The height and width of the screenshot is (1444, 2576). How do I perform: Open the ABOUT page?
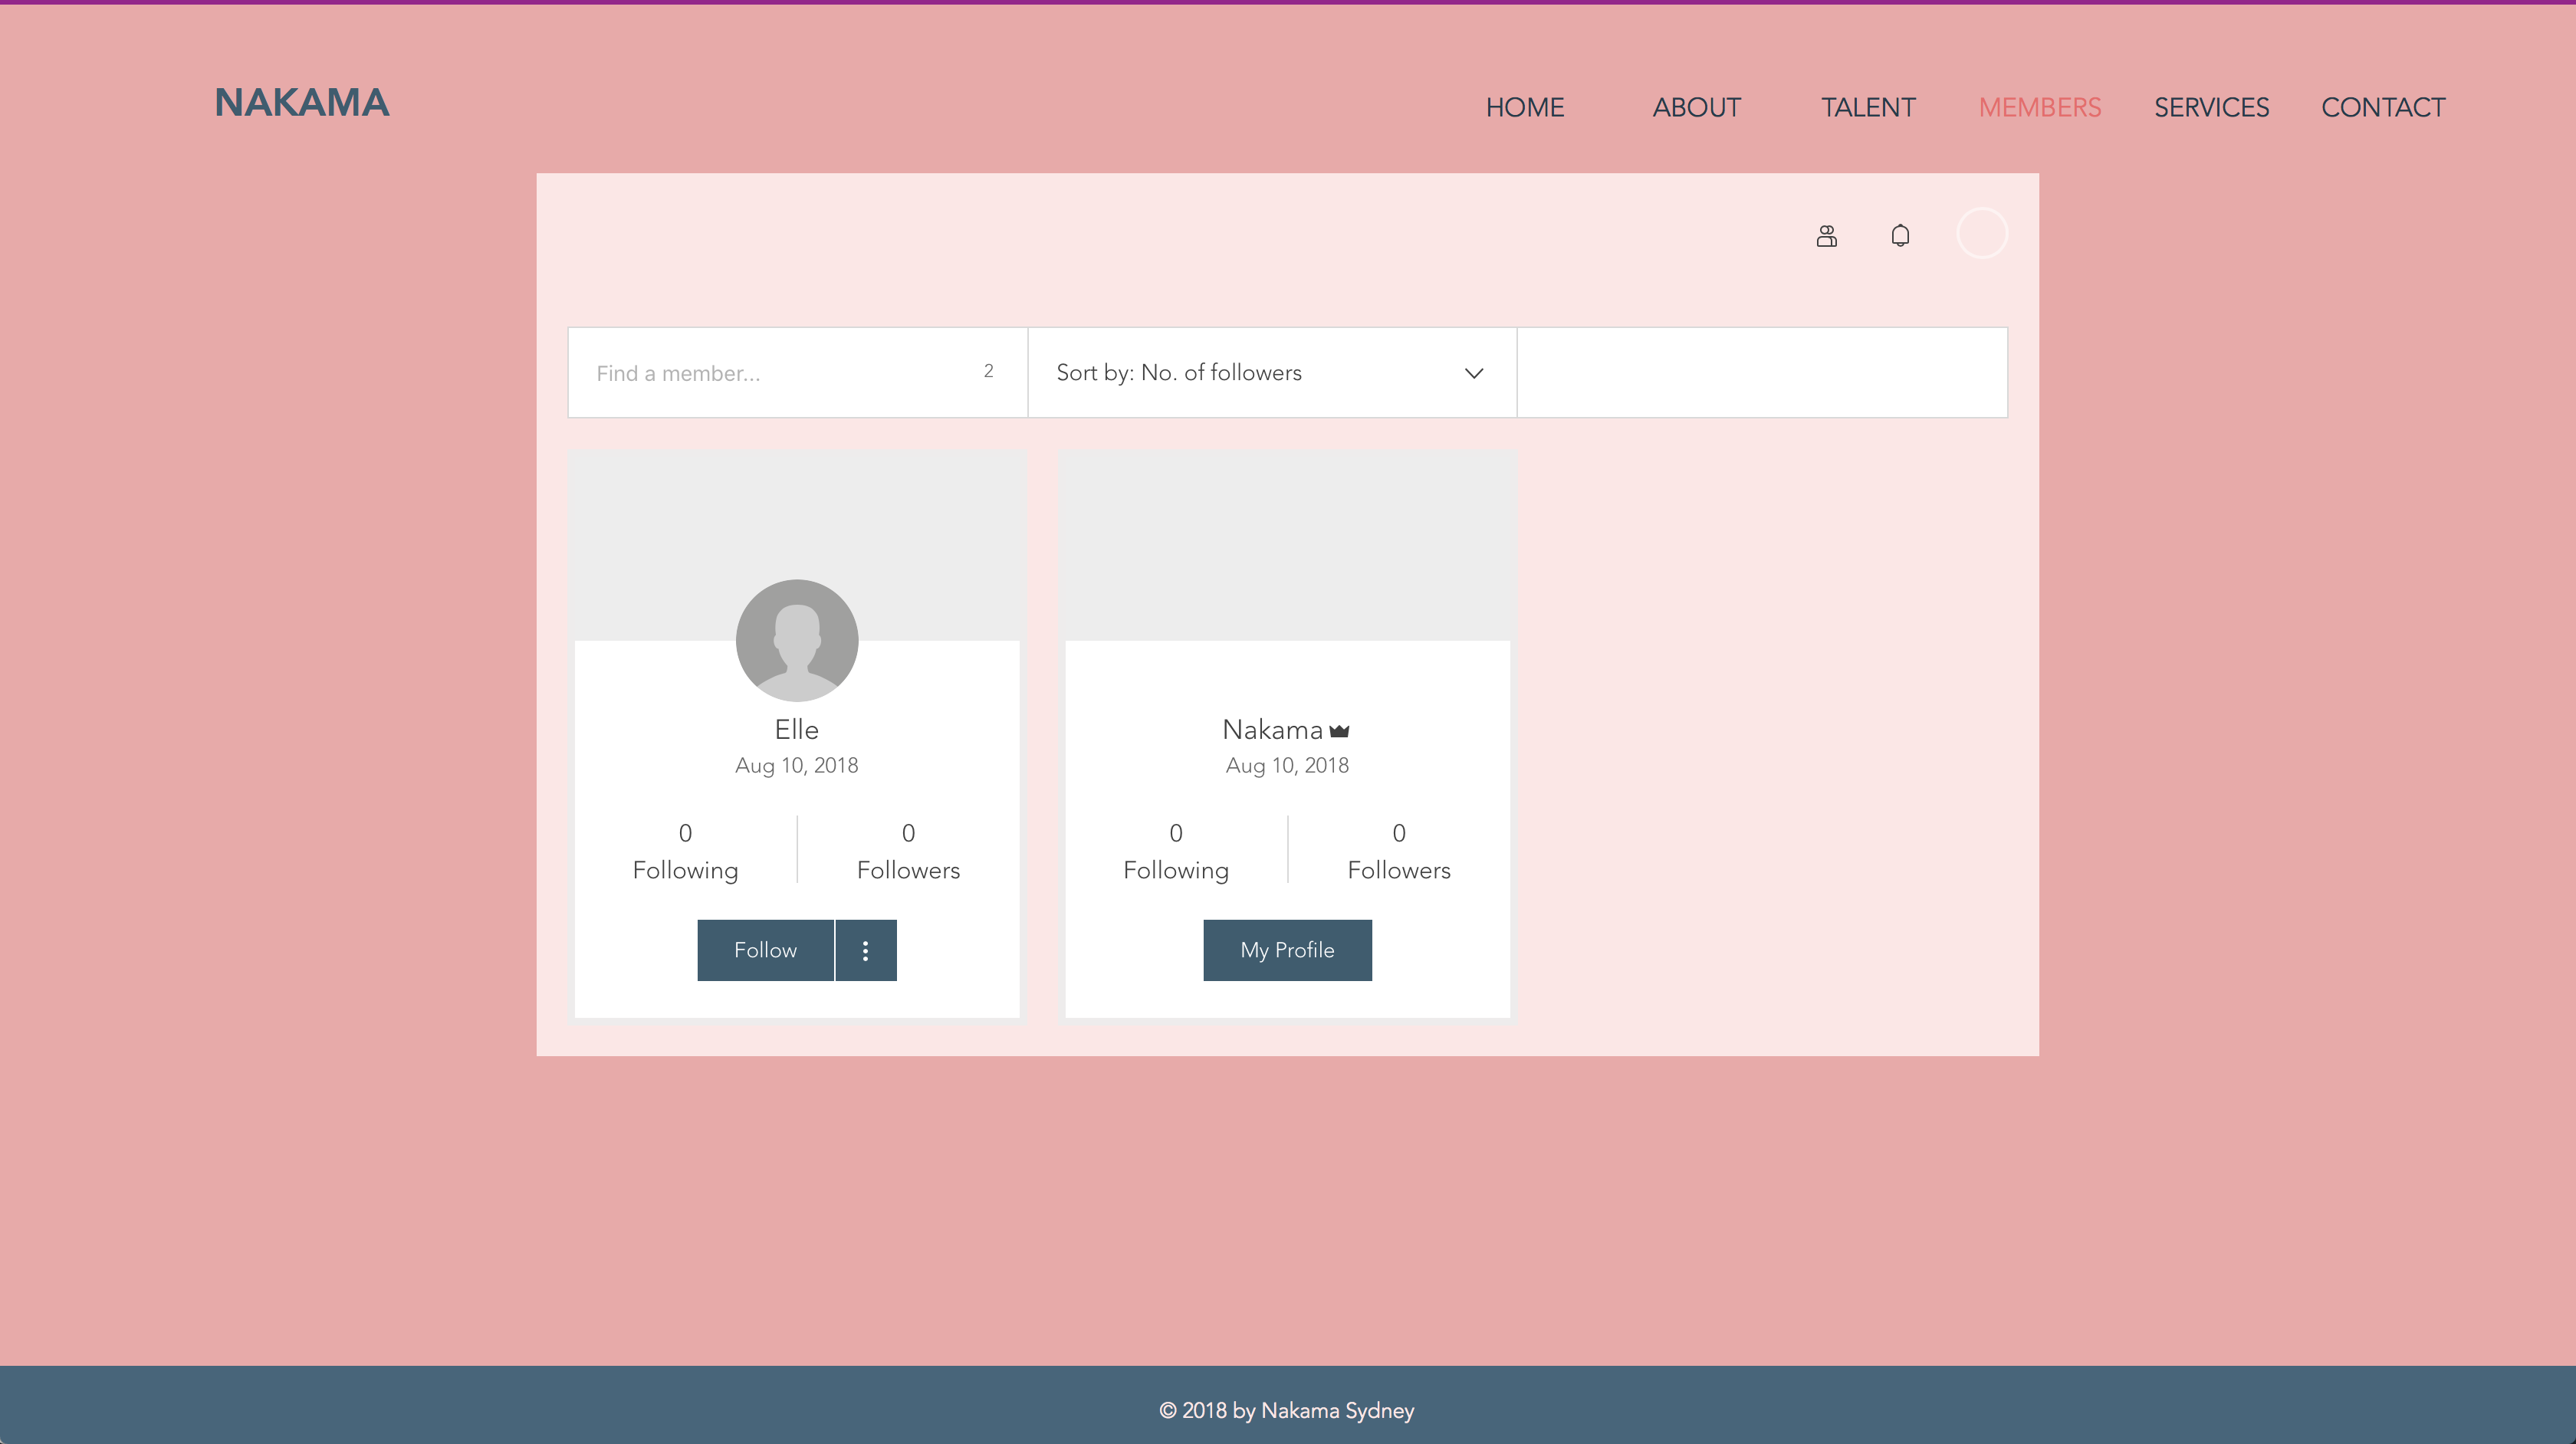1696,107
